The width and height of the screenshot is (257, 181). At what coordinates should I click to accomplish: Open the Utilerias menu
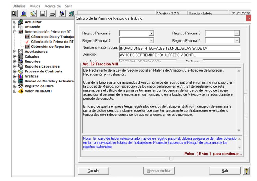pyautogui.click(x=19, y=6)
